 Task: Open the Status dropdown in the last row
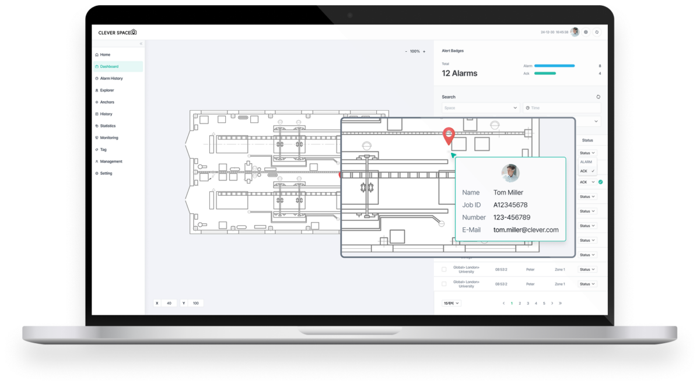pyautogui.click(x=587, y=284)
